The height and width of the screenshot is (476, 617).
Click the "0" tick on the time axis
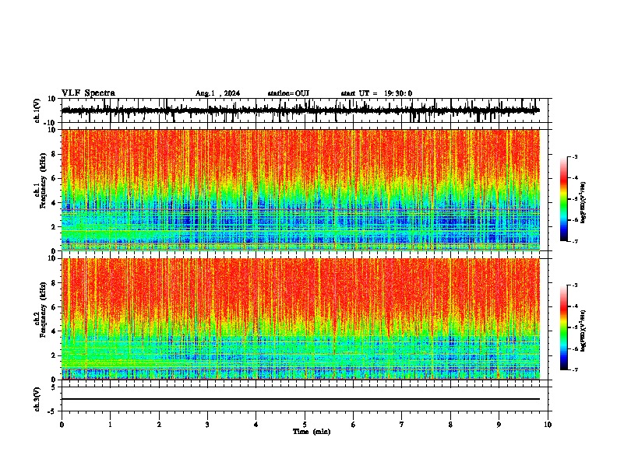[62, 425]
